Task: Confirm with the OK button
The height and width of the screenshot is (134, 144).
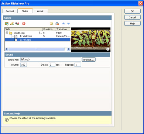Action: point(133,11)
